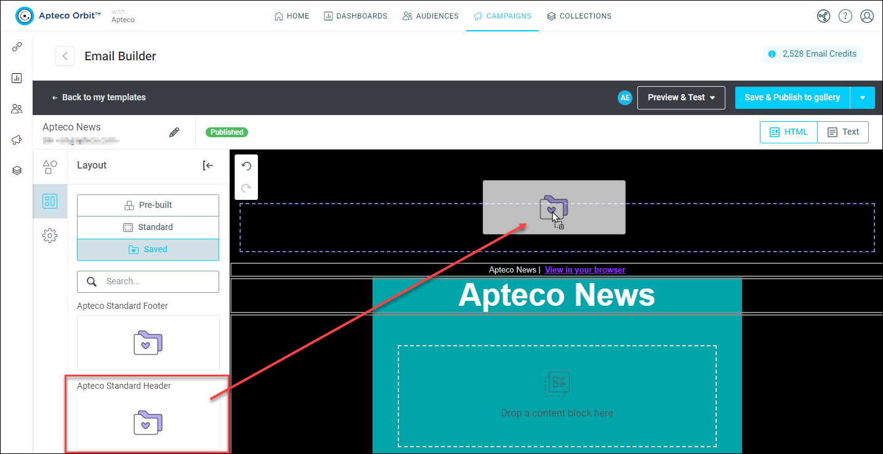The height and width of the screenshot is (454, 883).
Task: Switch to Text view
Action: [x=843, y=132]
